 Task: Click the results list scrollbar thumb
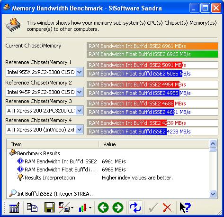(x=213, y=150)
